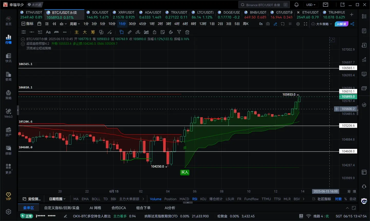Viewport: 370px width, 221px height.
Task: Open the AI分析 tab
Action: tap(170, 208)
